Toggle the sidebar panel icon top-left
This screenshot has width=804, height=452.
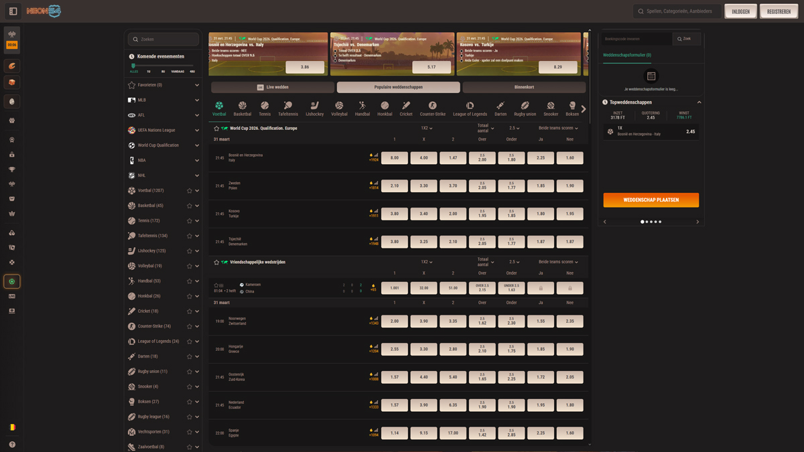tap(13, 11)
